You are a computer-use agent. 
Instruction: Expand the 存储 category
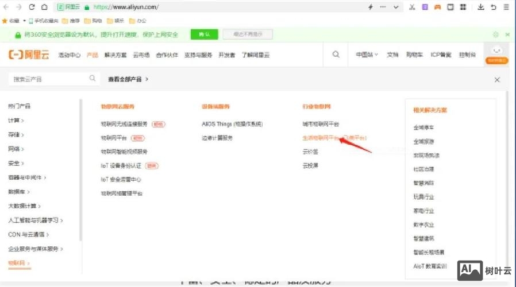(16, 135)
